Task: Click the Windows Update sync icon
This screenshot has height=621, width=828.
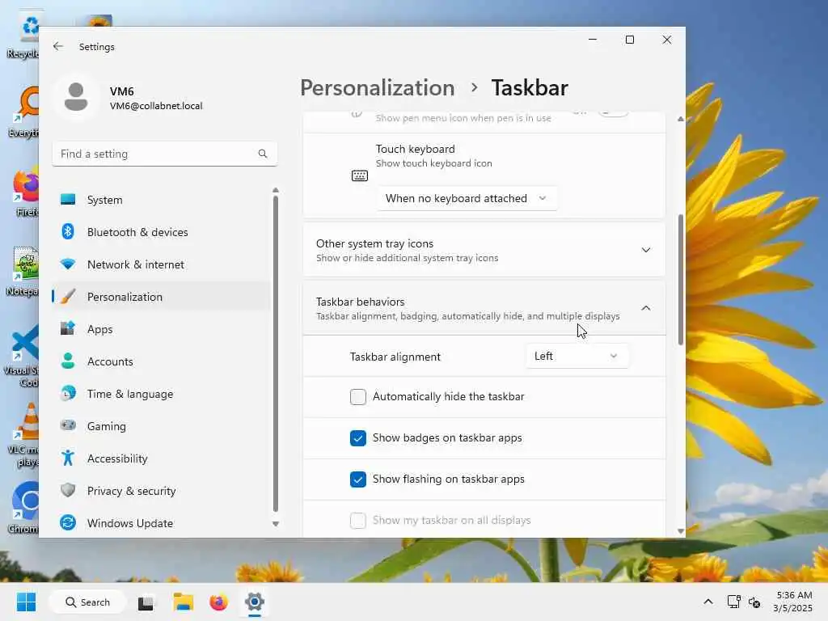Action: pos(68,523)
